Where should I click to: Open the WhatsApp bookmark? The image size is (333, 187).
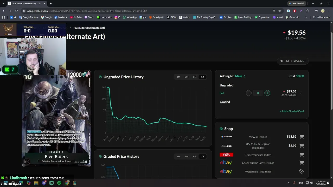point(130,17)
